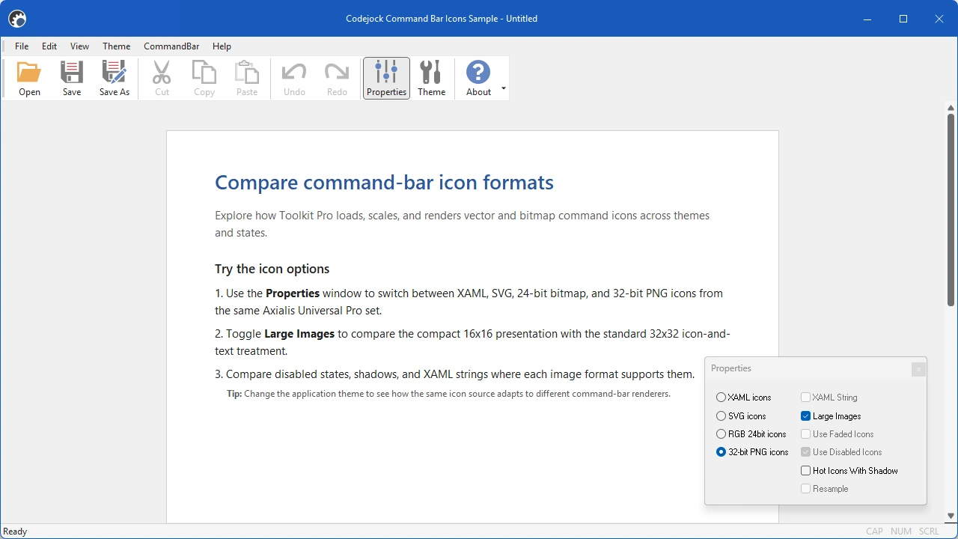This screenshot has width=958, height=539.
Task: Open the CommandBar menu
Action: pyautogui.click(x=171, y=46)
